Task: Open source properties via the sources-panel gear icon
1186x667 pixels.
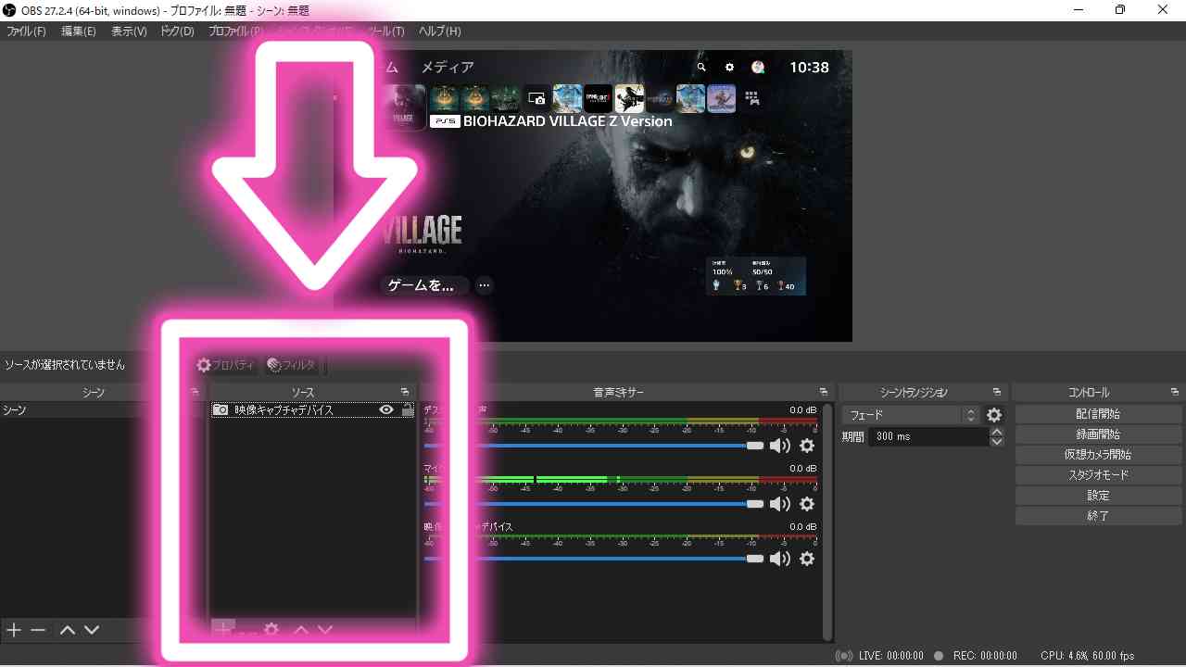Action: pyautogui.click(x=271, y=630)
